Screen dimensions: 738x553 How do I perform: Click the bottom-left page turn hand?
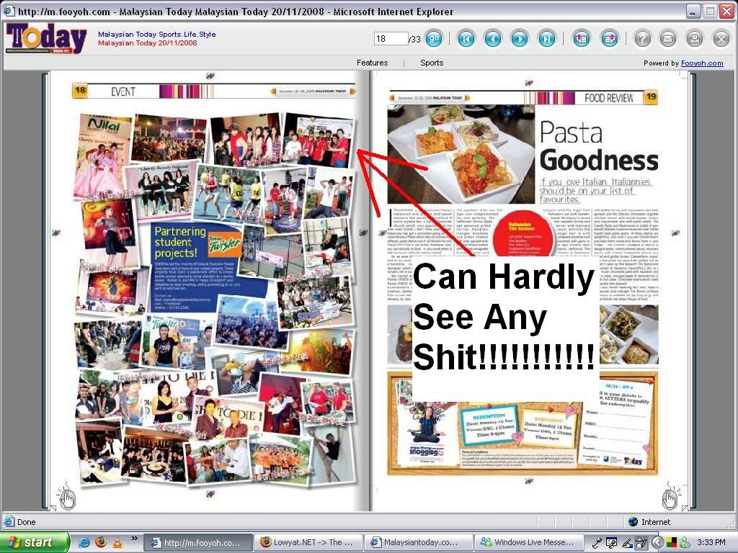coord(67,498)
